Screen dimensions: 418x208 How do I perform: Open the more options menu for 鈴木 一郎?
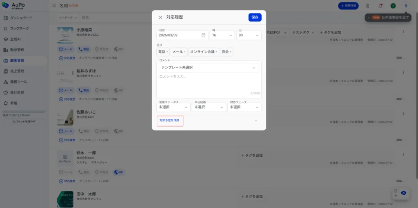coord(403,154)
